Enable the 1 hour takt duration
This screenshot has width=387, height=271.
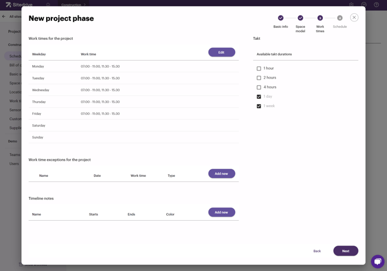pos(259,68)
